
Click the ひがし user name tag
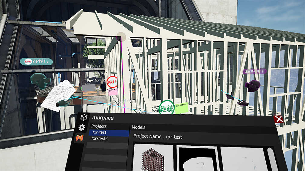[x=36, y=62]
